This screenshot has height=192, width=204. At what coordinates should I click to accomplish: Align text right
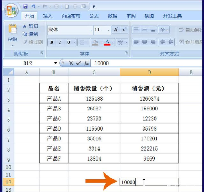pos(153,42)
